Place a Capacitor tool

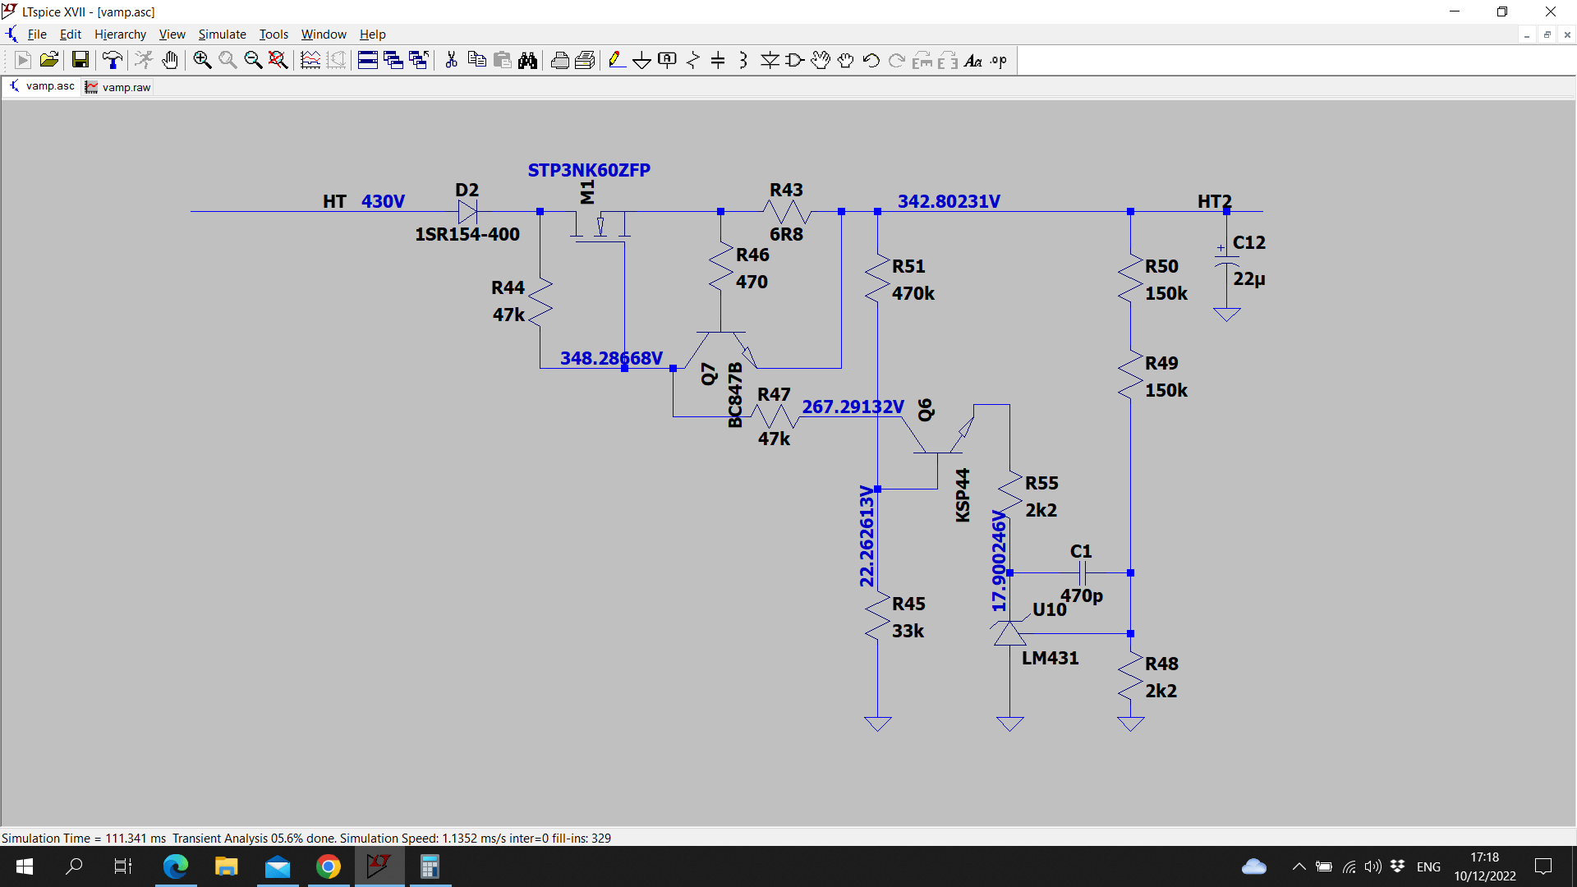click(718, 60)
